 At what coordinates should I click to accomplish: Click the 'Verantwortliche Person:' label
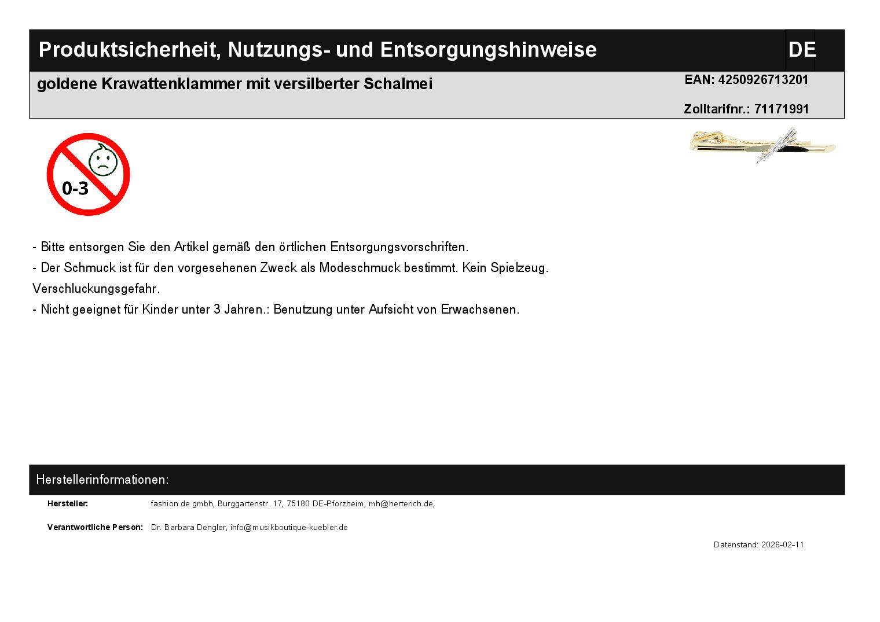tap(95, 527)
